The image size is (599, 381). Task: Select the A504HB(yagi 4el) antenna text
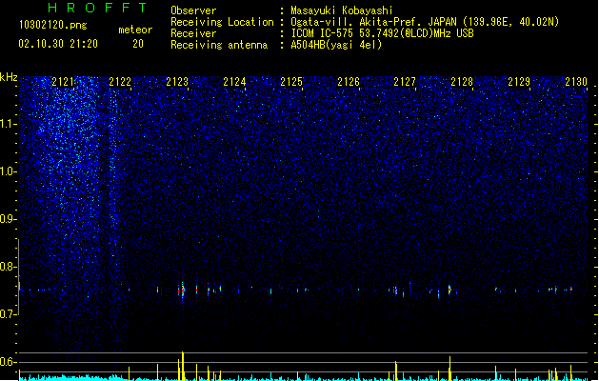(336, 45)
